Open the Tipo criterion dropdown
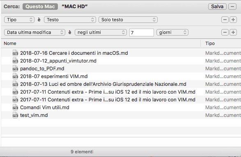The height and width of the screenshot is (157, 241). (19, 20)
